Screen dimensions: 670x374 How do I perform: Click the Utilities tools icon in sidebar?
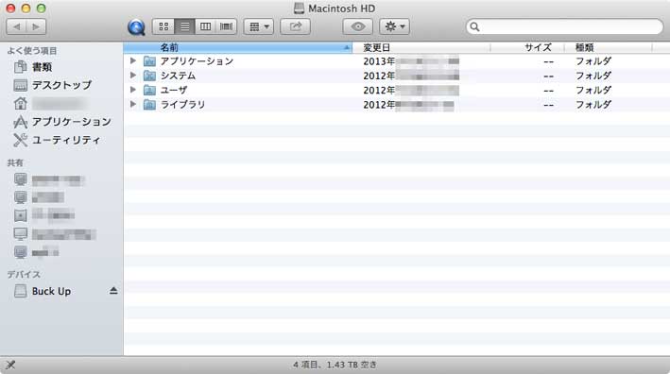click(x=21, y=140)
